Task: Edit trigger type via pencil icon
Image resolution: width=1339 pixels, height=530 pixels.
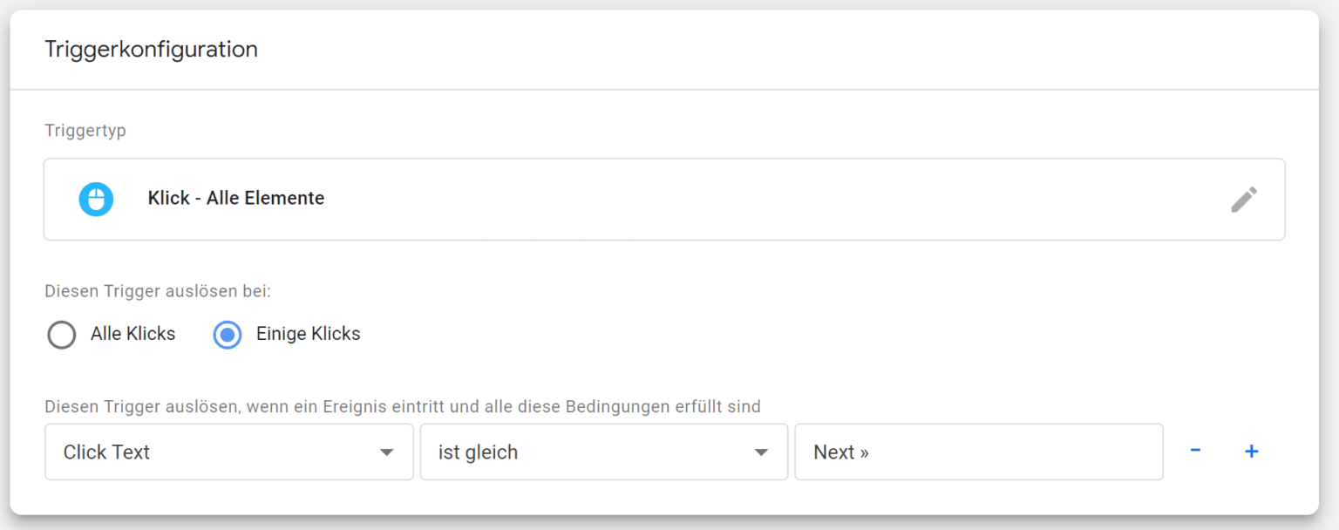Action: tap(1244, 199)
